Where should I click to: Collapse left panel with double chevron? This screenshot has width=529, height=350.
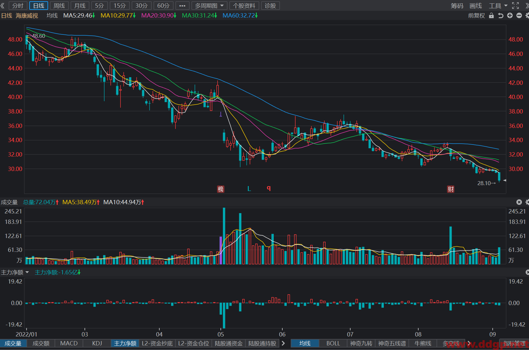[x=3, y=6]
